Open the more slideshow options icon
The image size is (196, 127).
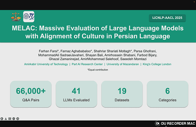(14, 118)
